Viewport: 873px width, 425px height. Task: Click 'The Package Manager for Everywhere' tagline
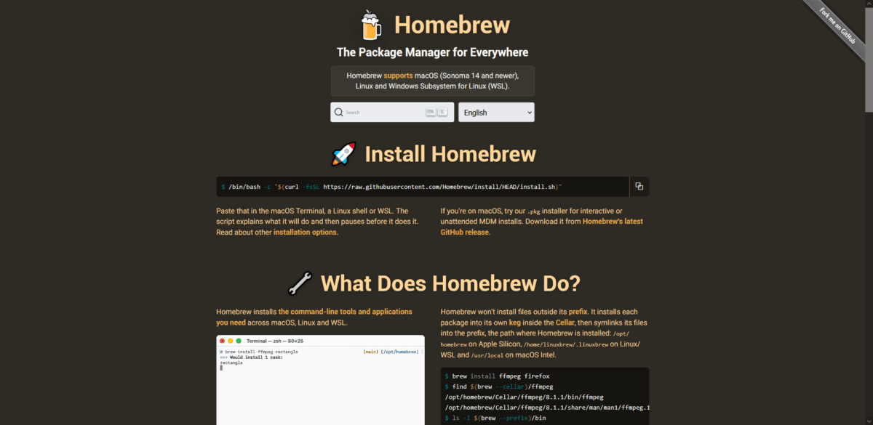[432, 52]
